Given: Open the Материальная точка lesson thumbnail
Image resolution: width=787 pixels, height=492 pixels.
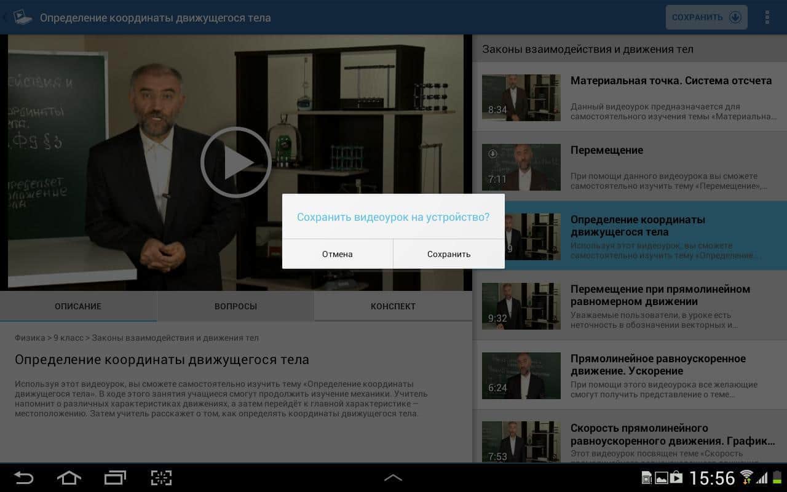Looking at the screenshot, I should 521,98.
